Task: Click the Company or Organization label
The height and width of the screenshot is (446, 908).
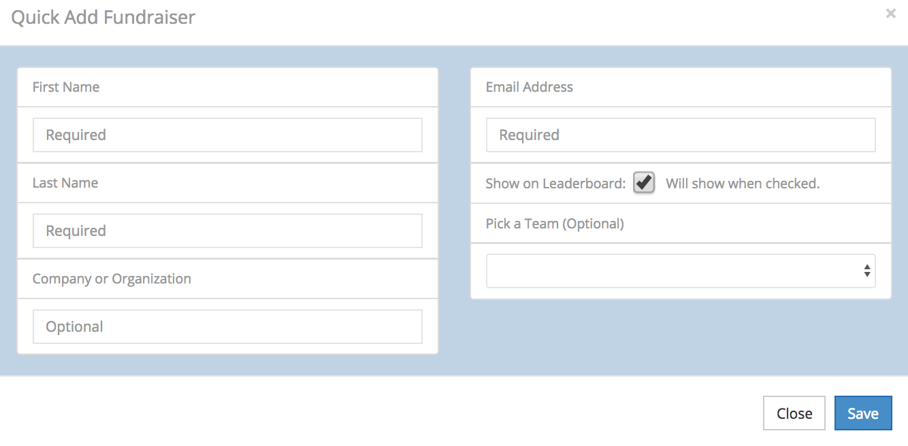Action: tap(112, 279)
